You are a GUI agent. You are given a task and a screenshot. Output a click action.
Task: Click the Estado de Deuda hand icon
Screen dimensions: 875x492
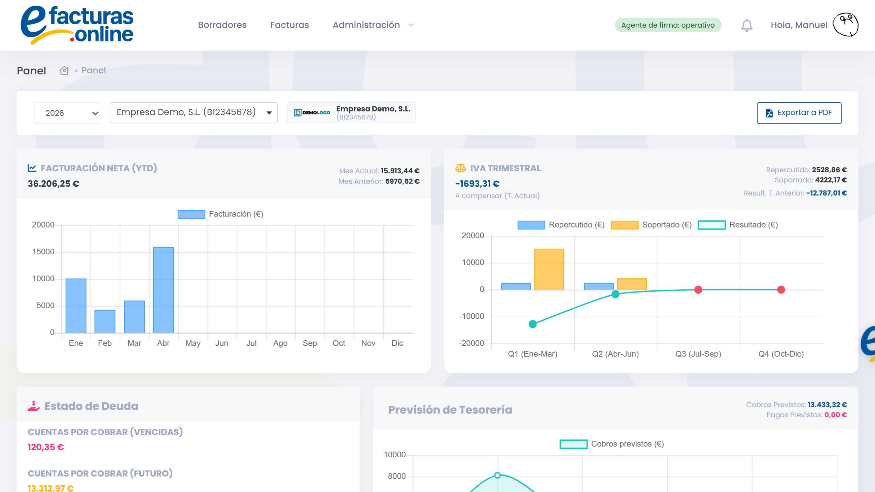click(34, 406)
